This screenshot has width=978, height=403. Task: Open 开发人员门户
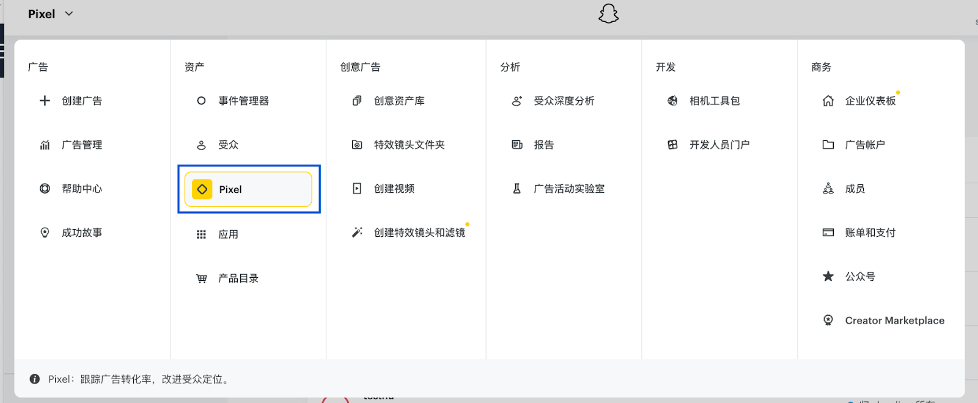point(719,145)
